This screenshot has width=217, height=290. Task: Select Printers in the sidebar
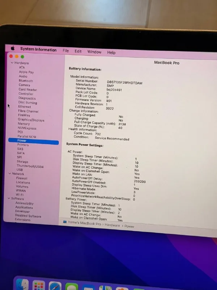[x=23, y=145]
